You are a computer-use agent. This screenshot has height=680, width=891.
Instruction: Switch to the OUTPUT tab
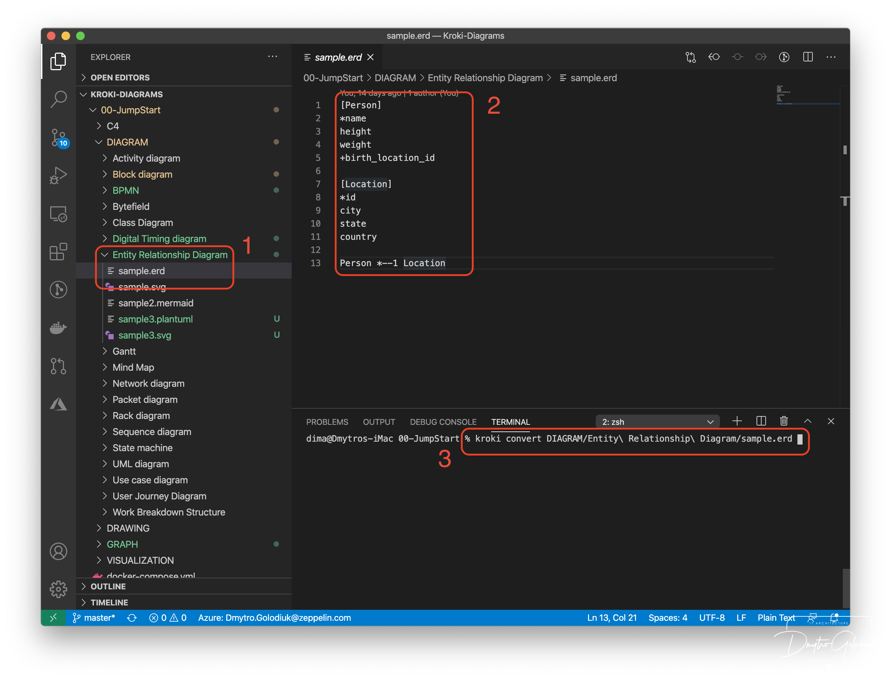[379, 422]
